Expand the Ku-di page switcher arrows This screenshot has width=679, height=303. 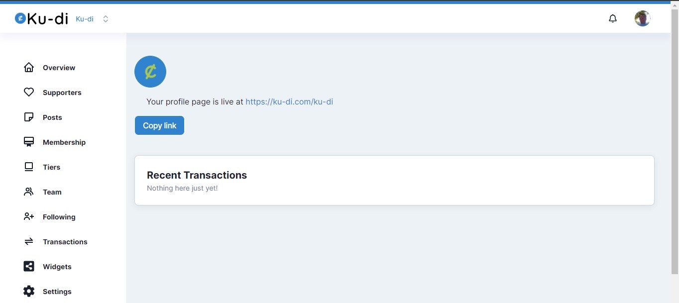tap(106, 19)
